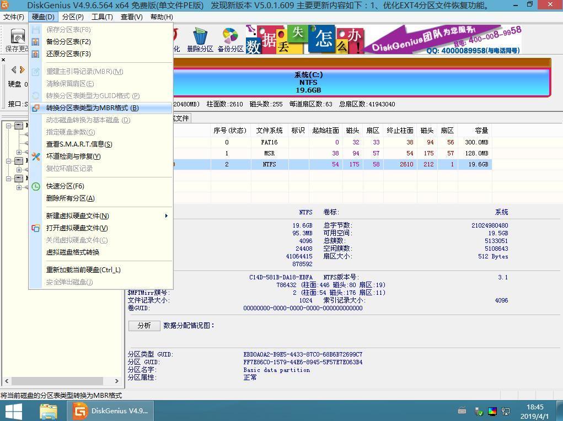This screenshot has height=421, width=563.
Task: Collapse the second disk node in tree
Action: 9,161
